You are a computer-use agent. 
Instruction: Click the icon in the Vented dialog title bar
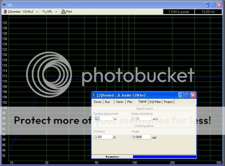[94, 95]
